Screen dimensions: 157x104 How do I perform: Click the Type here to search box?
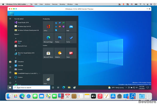coord(32,88)
